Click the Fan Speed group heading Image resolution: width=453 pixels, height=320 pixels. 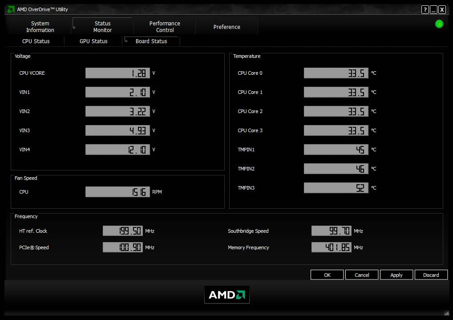[x=26, y=178]
